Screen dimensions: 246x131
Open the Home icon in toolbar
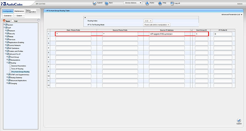147,3
